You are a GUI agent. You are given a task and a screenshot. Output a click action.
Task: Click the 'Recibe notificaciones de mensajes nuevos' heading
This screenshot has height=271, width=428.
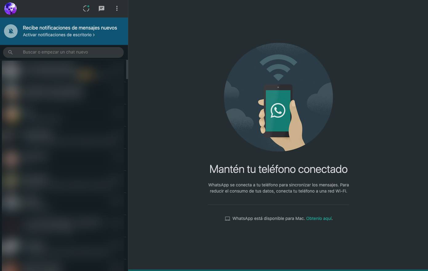70,28
